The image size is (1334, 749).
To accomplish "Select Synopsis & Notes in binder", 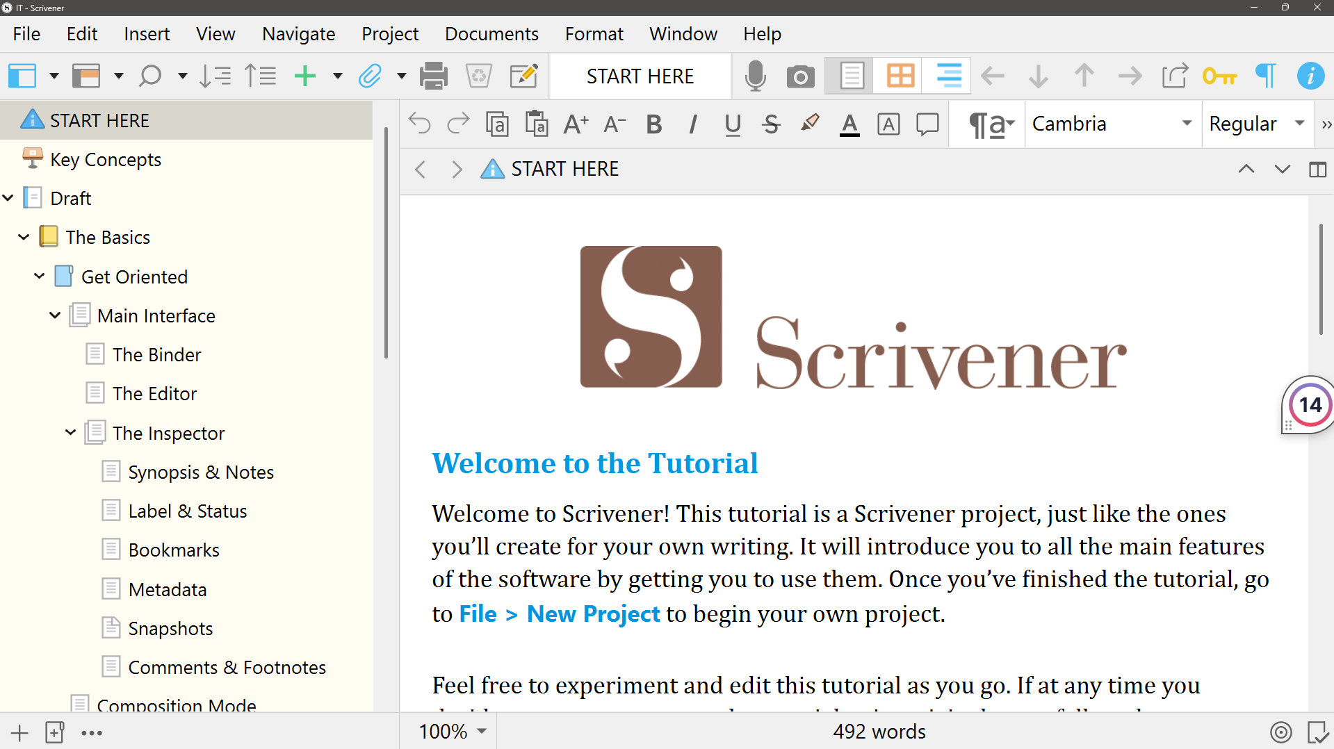I will point(201,472).
